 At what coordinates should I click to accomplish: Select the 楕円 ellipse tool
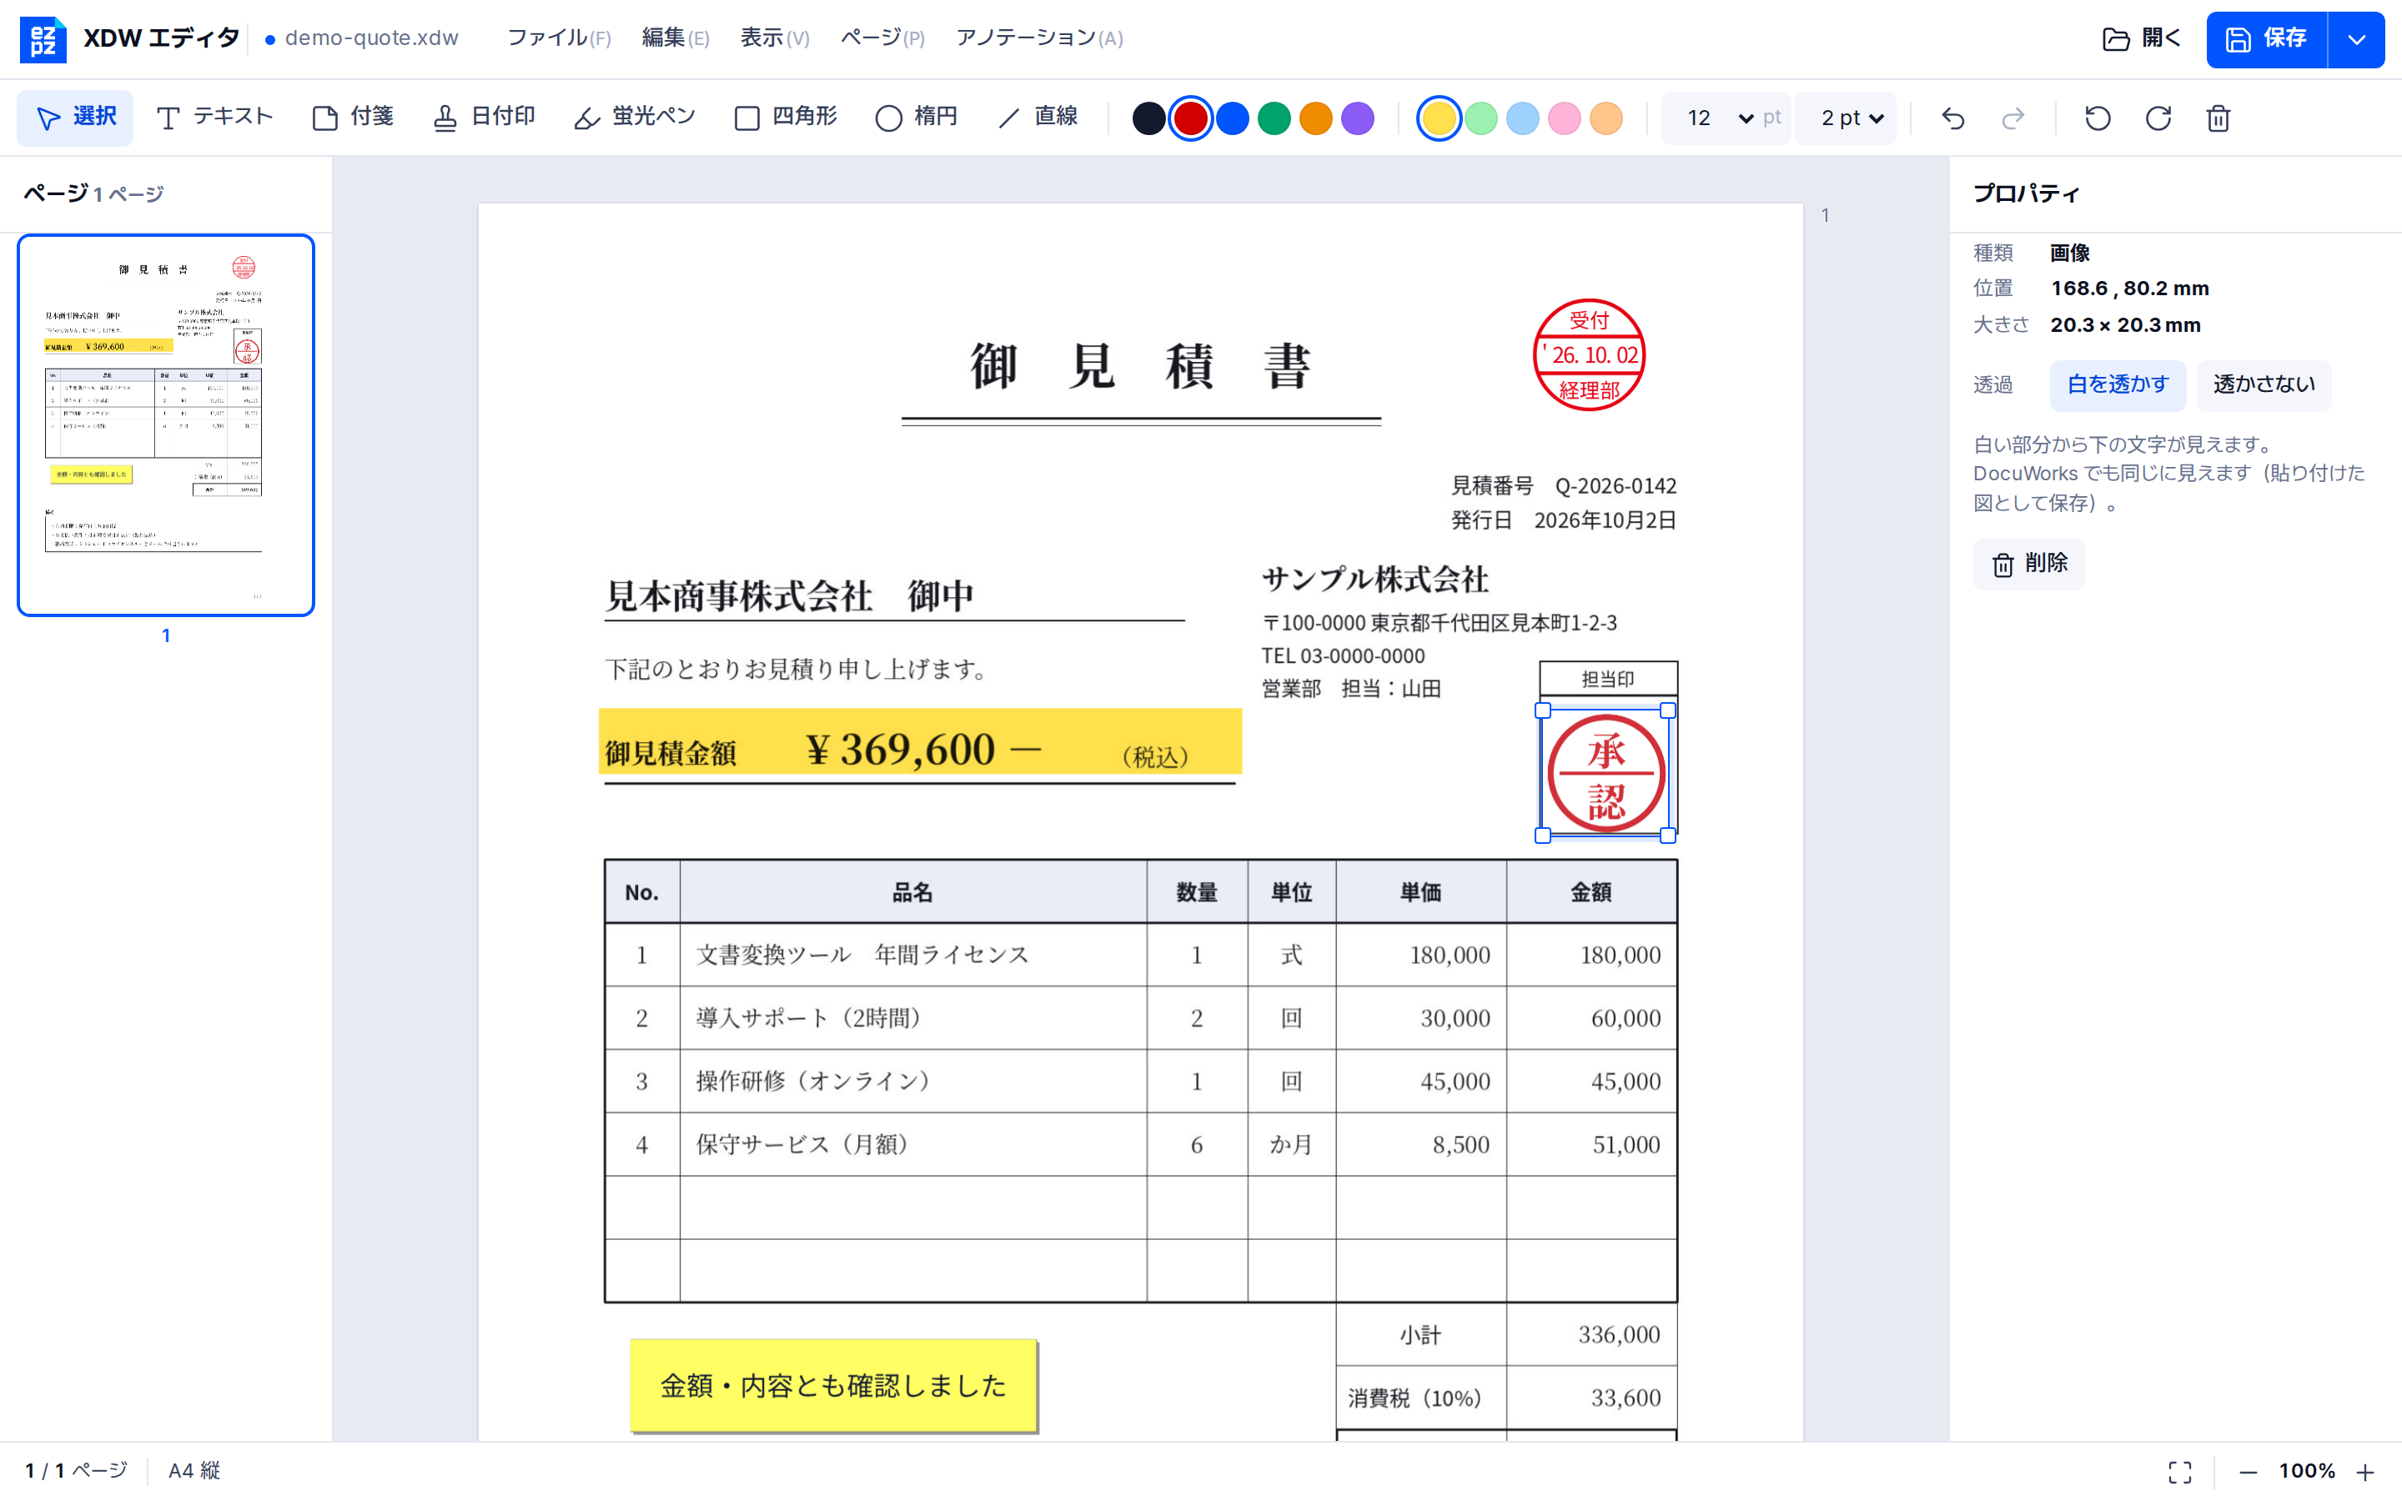pyautogui.click(x=916, y=118)
